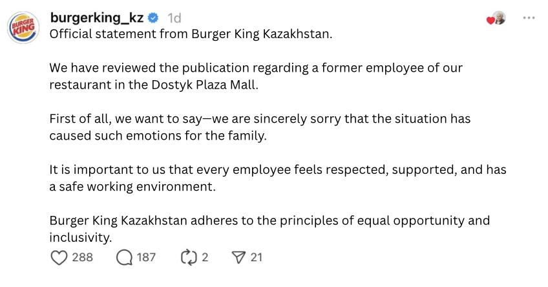Repost using the repost arrows icon
548x287 pixels.
(188, 257)
